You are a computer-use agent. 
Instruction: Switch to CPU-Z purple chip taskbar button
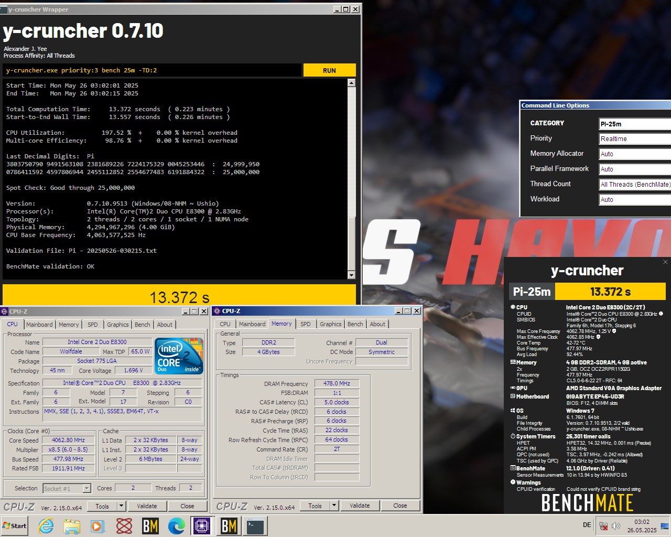click(x=202, y=525)
